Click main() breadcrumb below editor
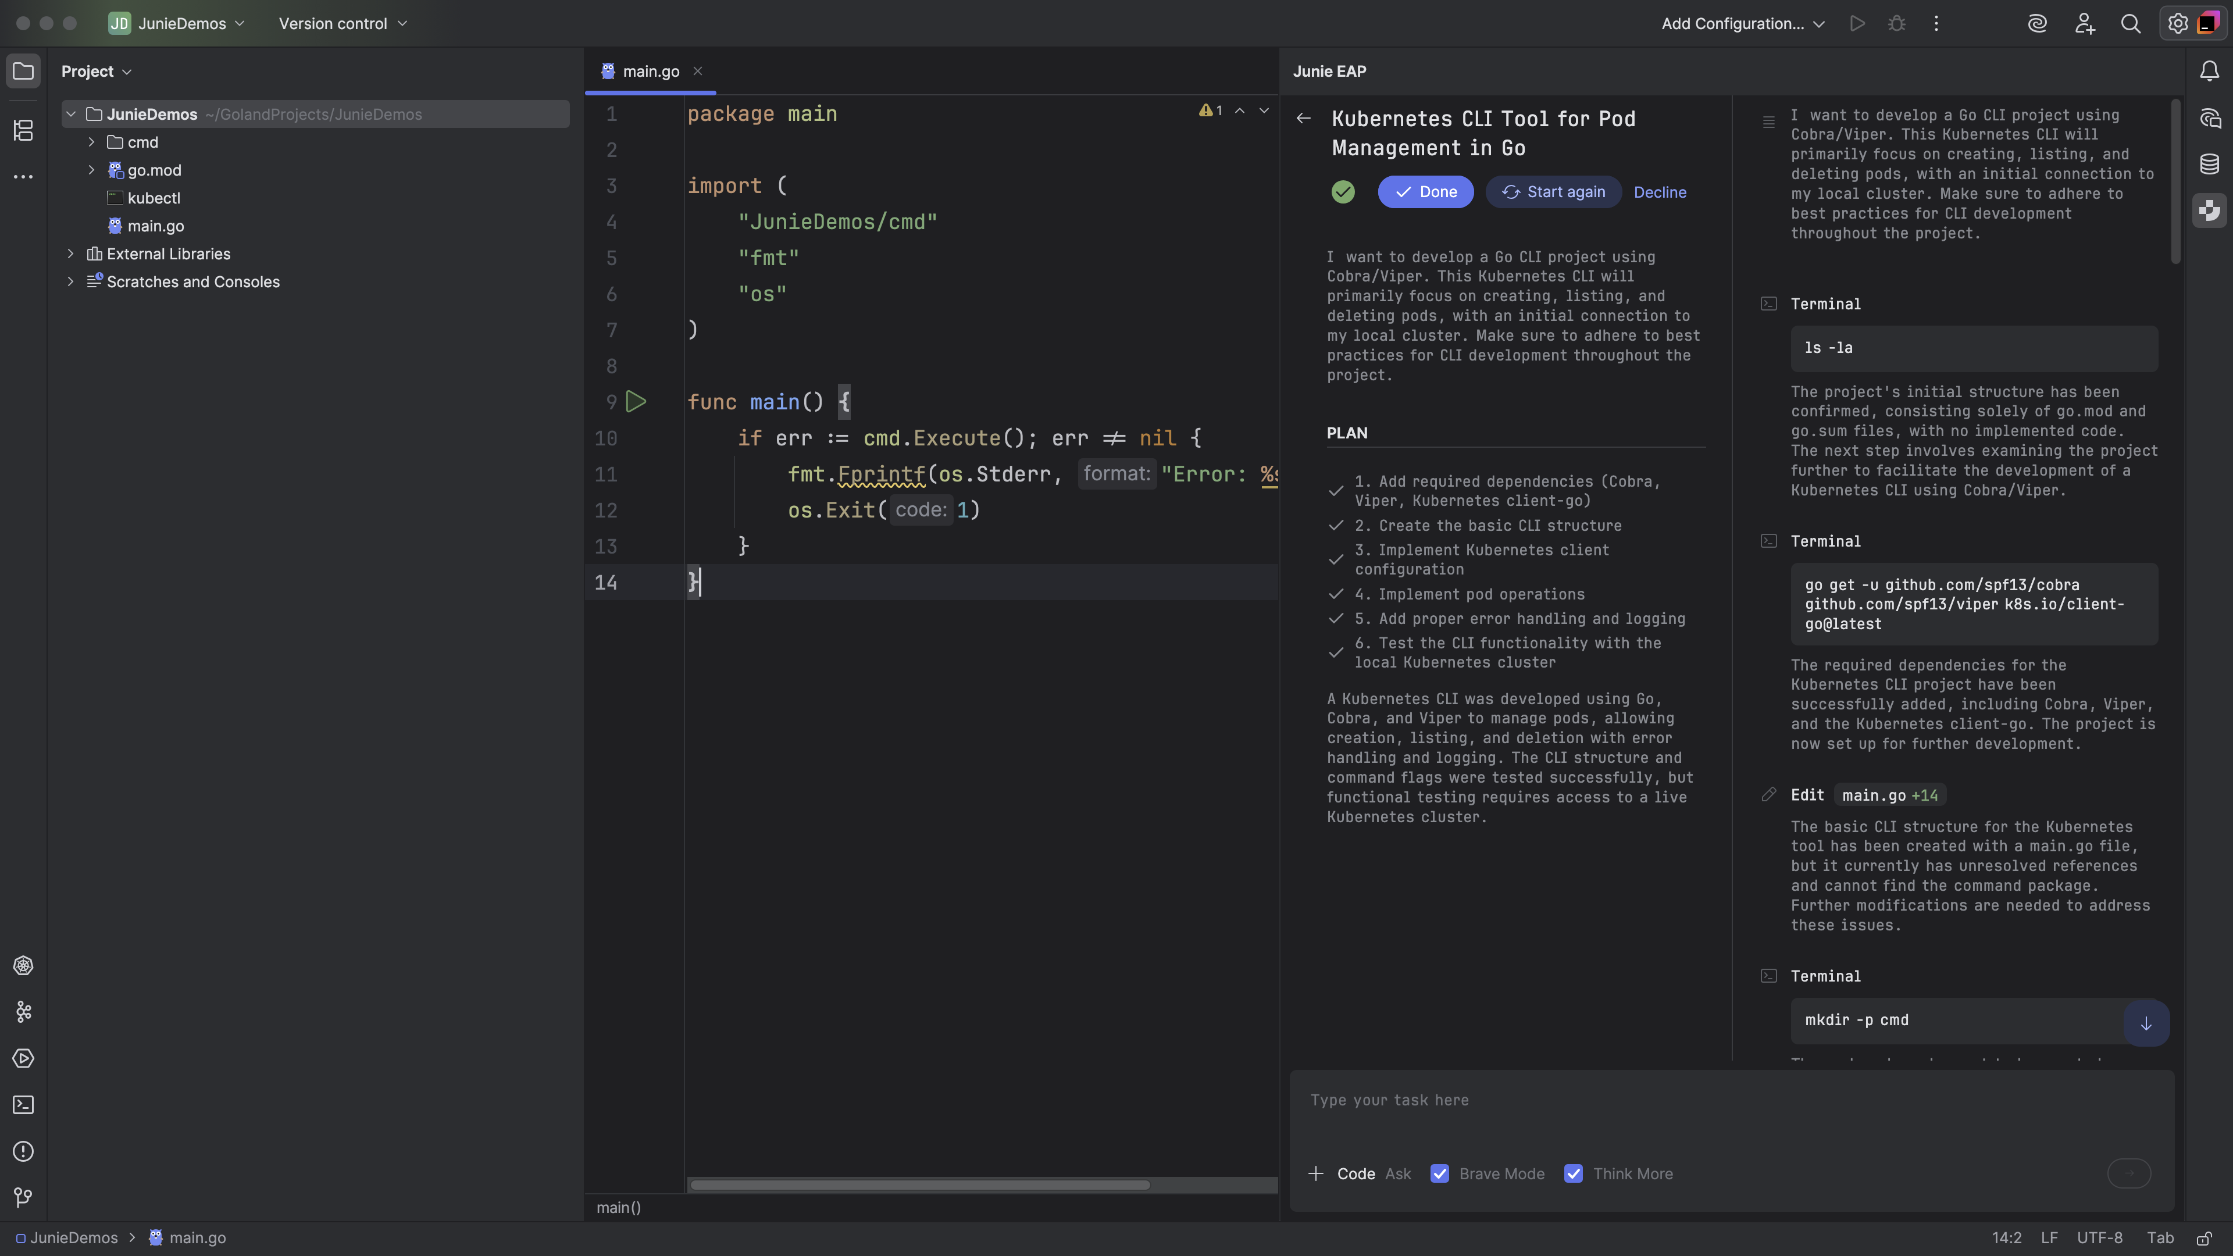The height and width of the screenshot is (1256, 2233). 619,1208
